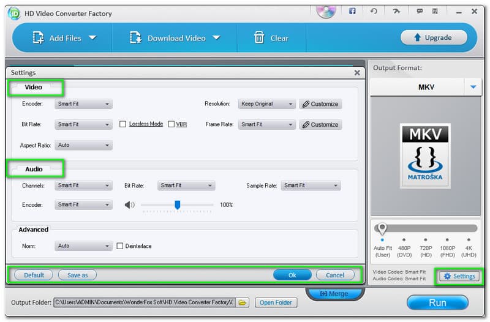Enable the Lossless Mode checkbox
490x322 pixels.
[x=123, y=124]
